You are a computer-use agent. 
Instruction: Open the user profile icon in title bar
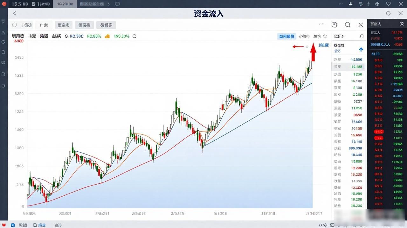(x=351, y=4)
